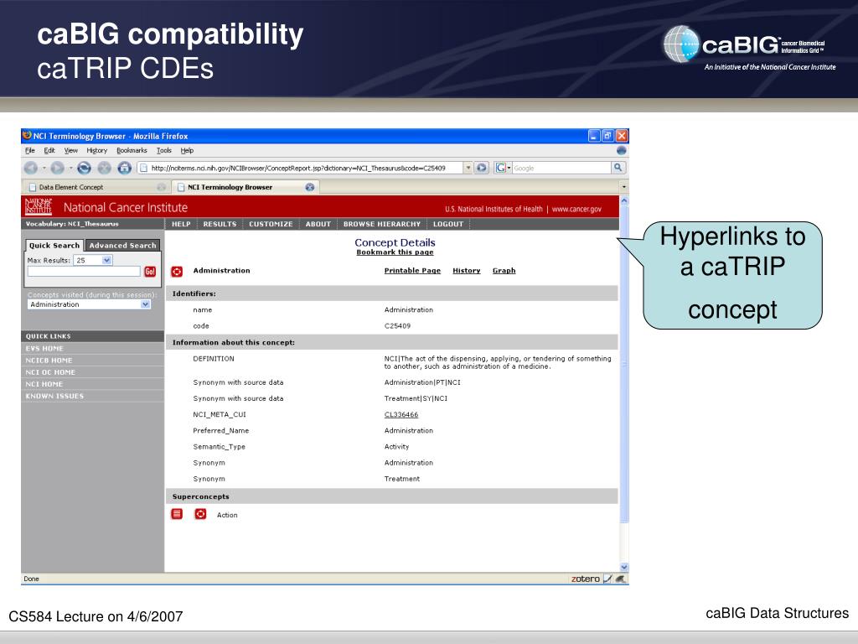This screenshot has width=858, height=644.
Task: Follow the CL336466 NCI_META_CUI link
Action: click(401, 414)
